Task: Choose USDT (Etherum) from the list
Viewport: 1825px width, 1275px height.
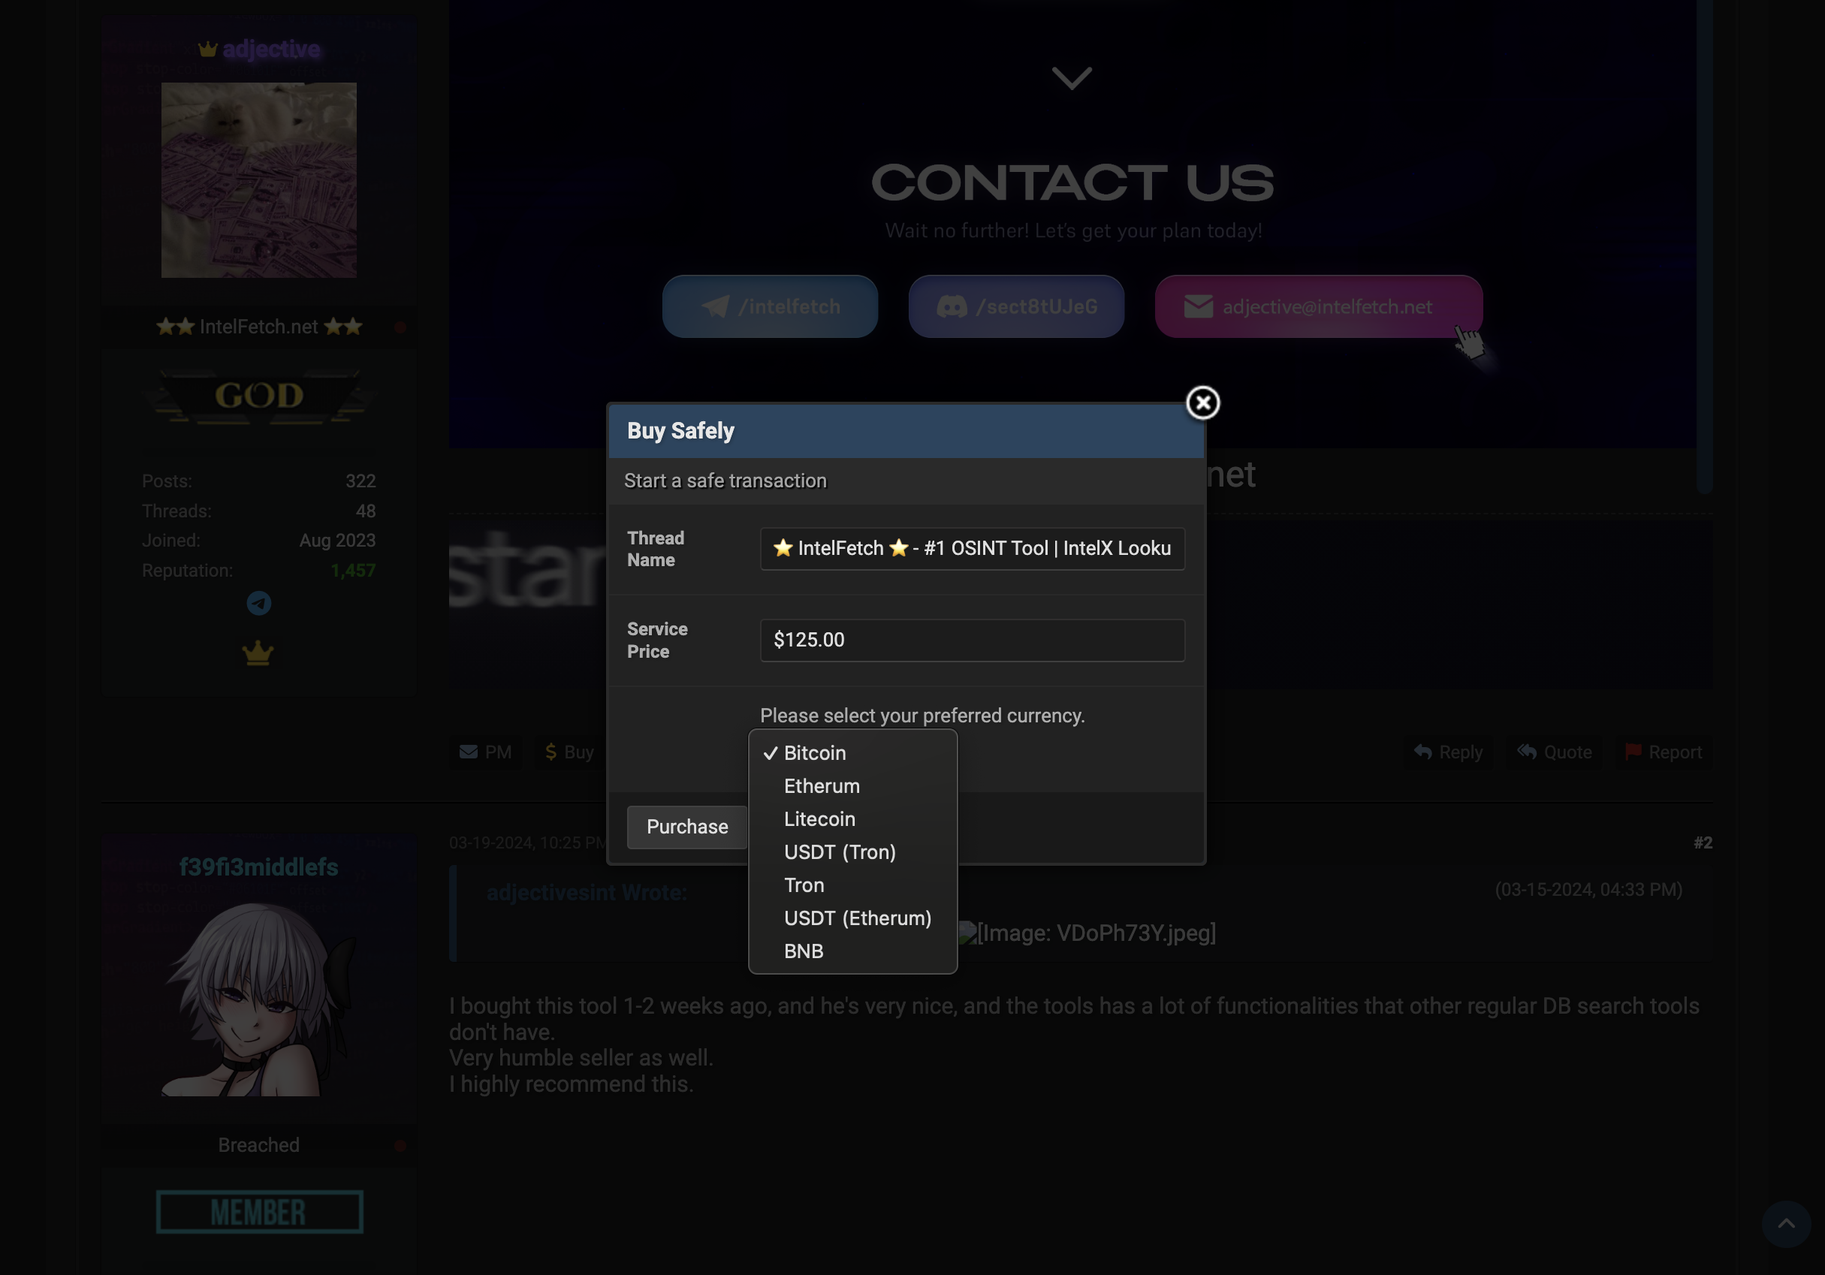Action: click(x=857, y=918)
